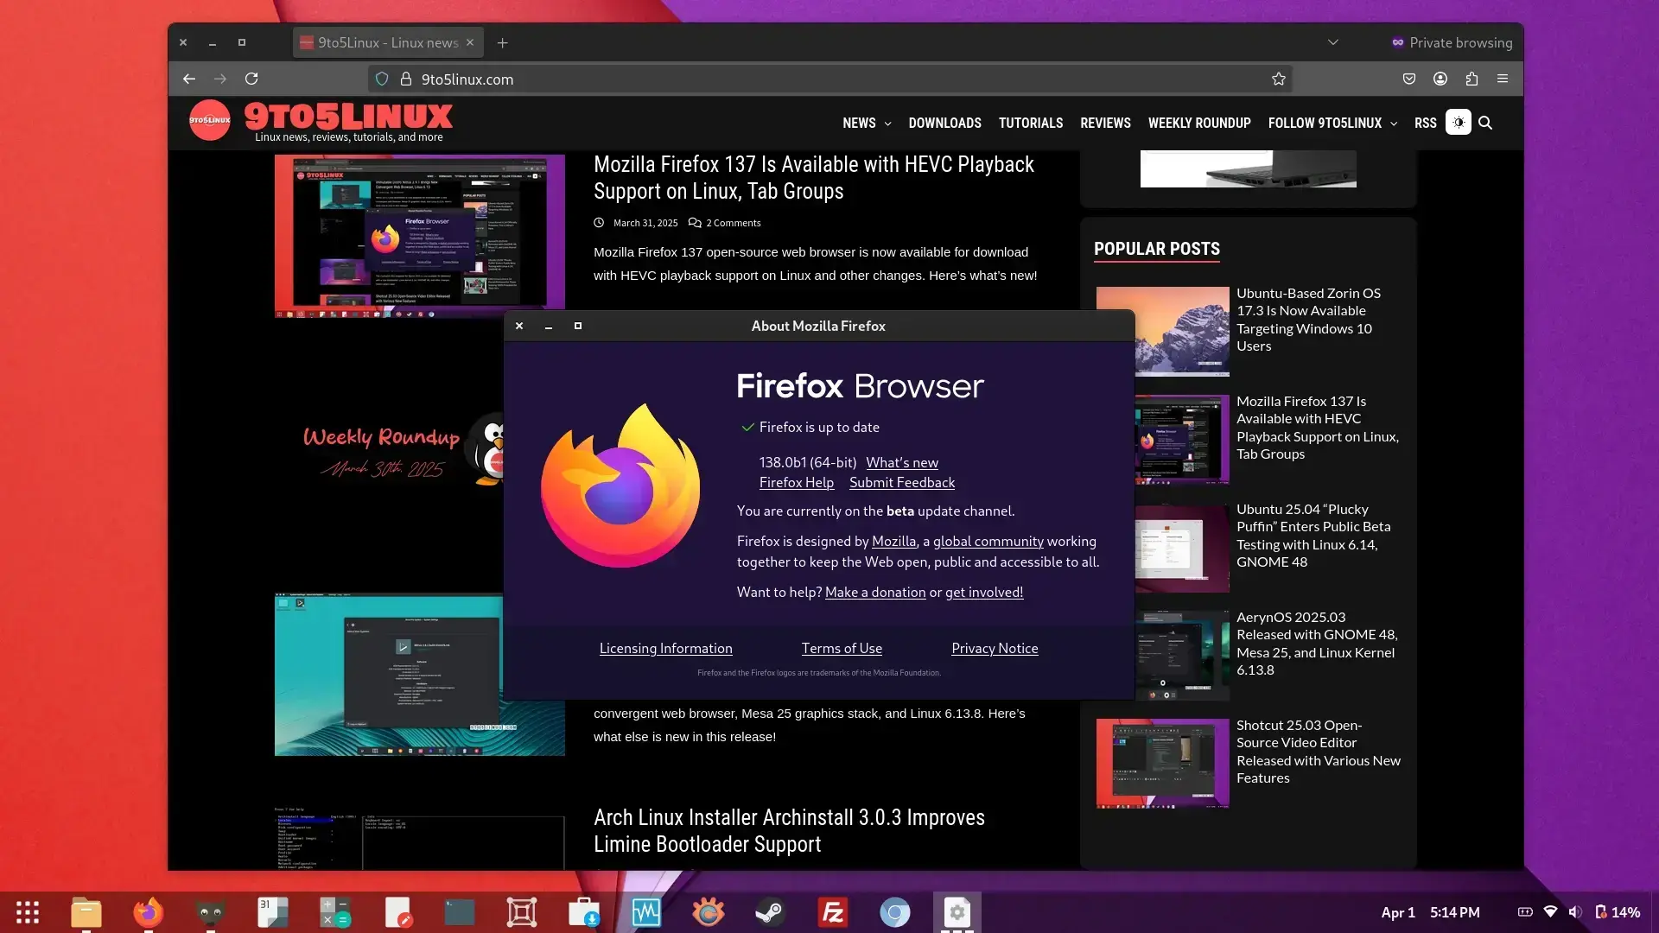Open AerynOS 2025.03 popular post link
The image size is (1659, 933).
[x=1317, y=644]
